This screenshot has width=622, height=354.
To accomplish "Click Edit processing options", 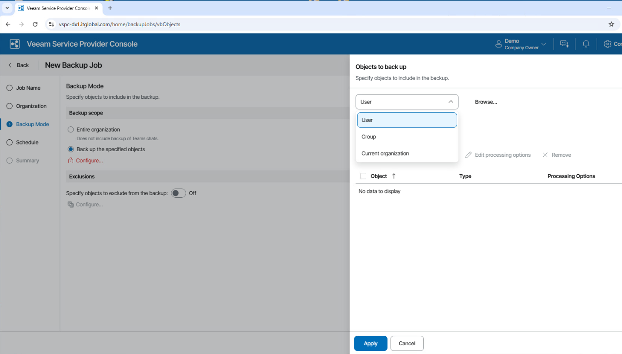I will click(498, 155).
